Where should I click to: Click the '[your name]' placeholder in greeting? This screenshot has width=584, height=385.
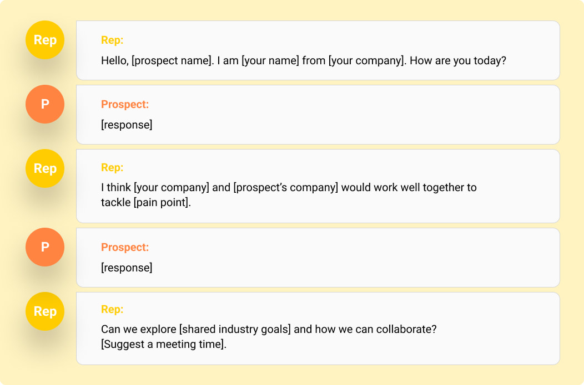270,60
